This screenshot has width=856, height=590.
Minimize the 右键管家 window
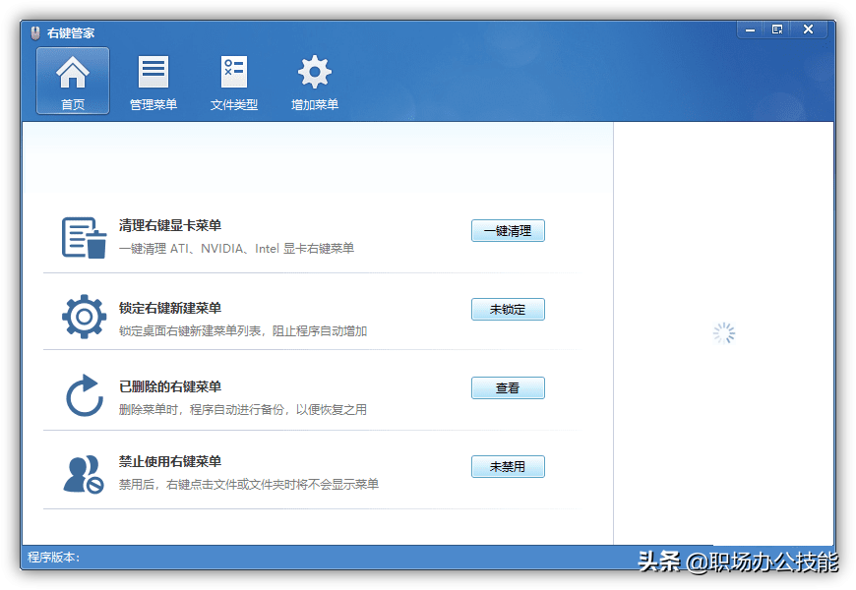tap(749, 29)
